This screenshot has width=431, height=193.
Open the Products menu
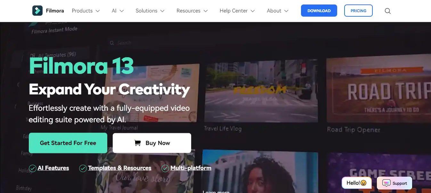pyautogui.click(x=86, y=11)
